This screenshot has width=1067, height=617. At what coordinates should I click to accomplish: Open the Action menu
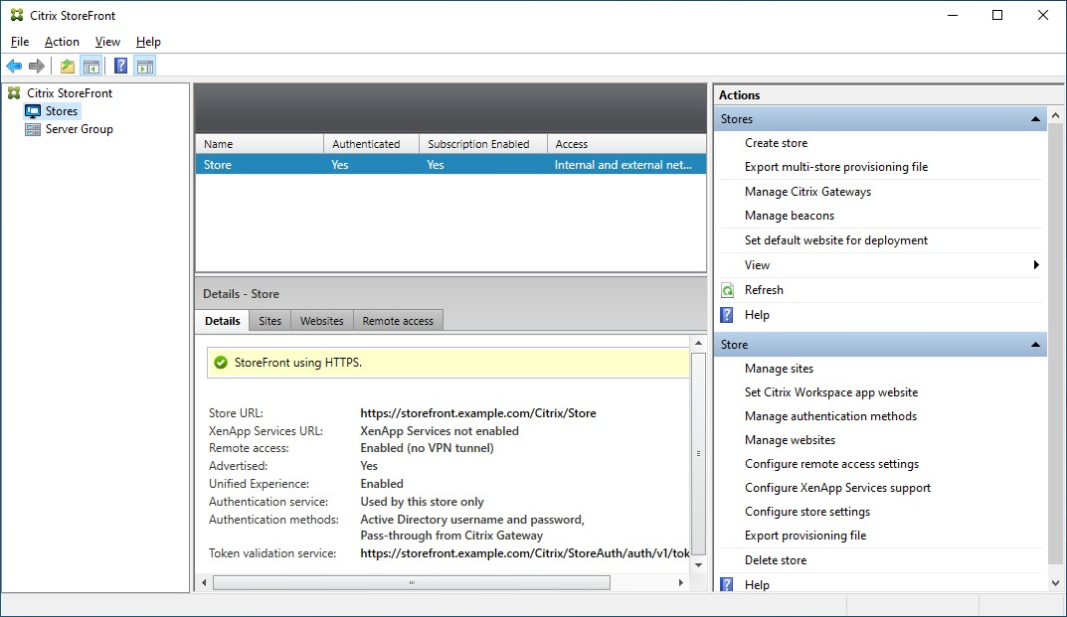[62, 42]
